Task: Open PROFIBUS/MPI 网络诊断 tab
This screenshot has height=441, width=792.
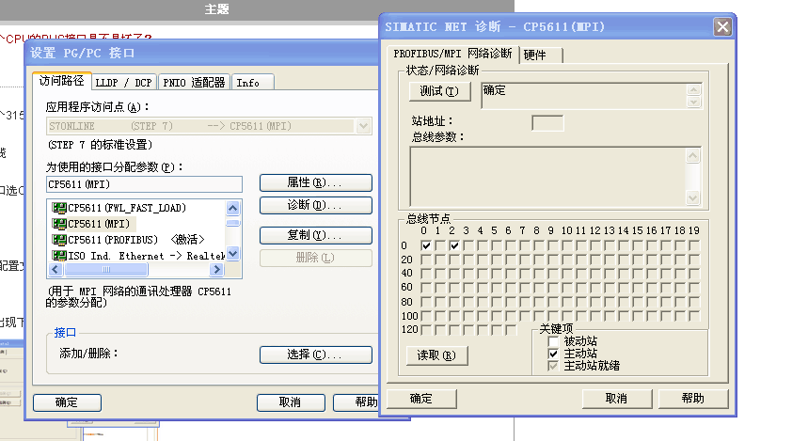Action: coord(452,54)
